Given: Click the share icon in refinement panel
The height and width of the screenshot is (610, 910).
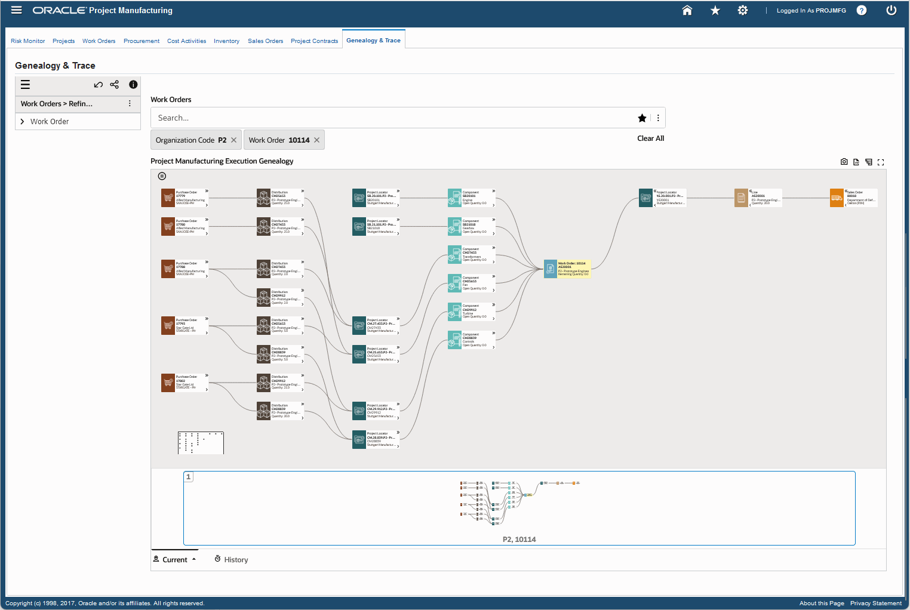Looking at the screenshot, I should click(115, 85).
